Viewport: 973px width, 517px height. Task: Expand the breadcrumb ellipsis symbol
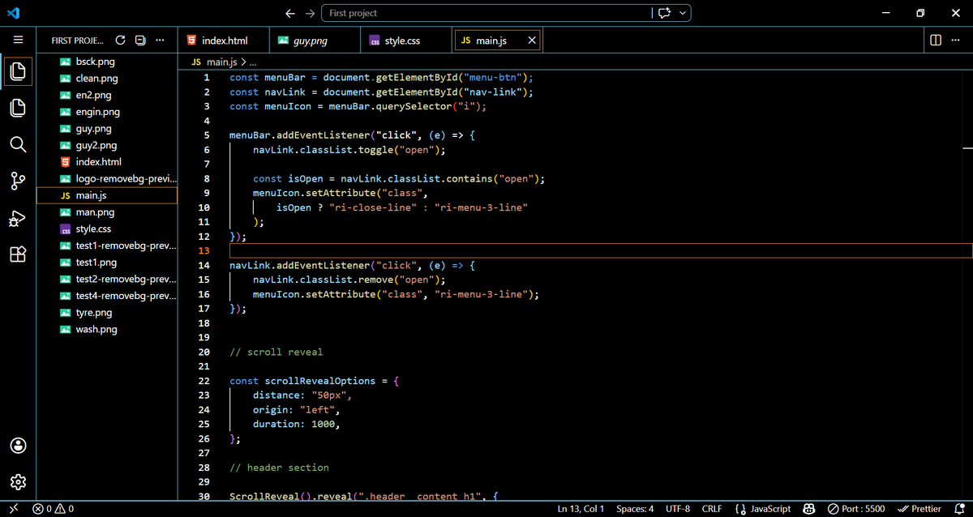[253, 62]
